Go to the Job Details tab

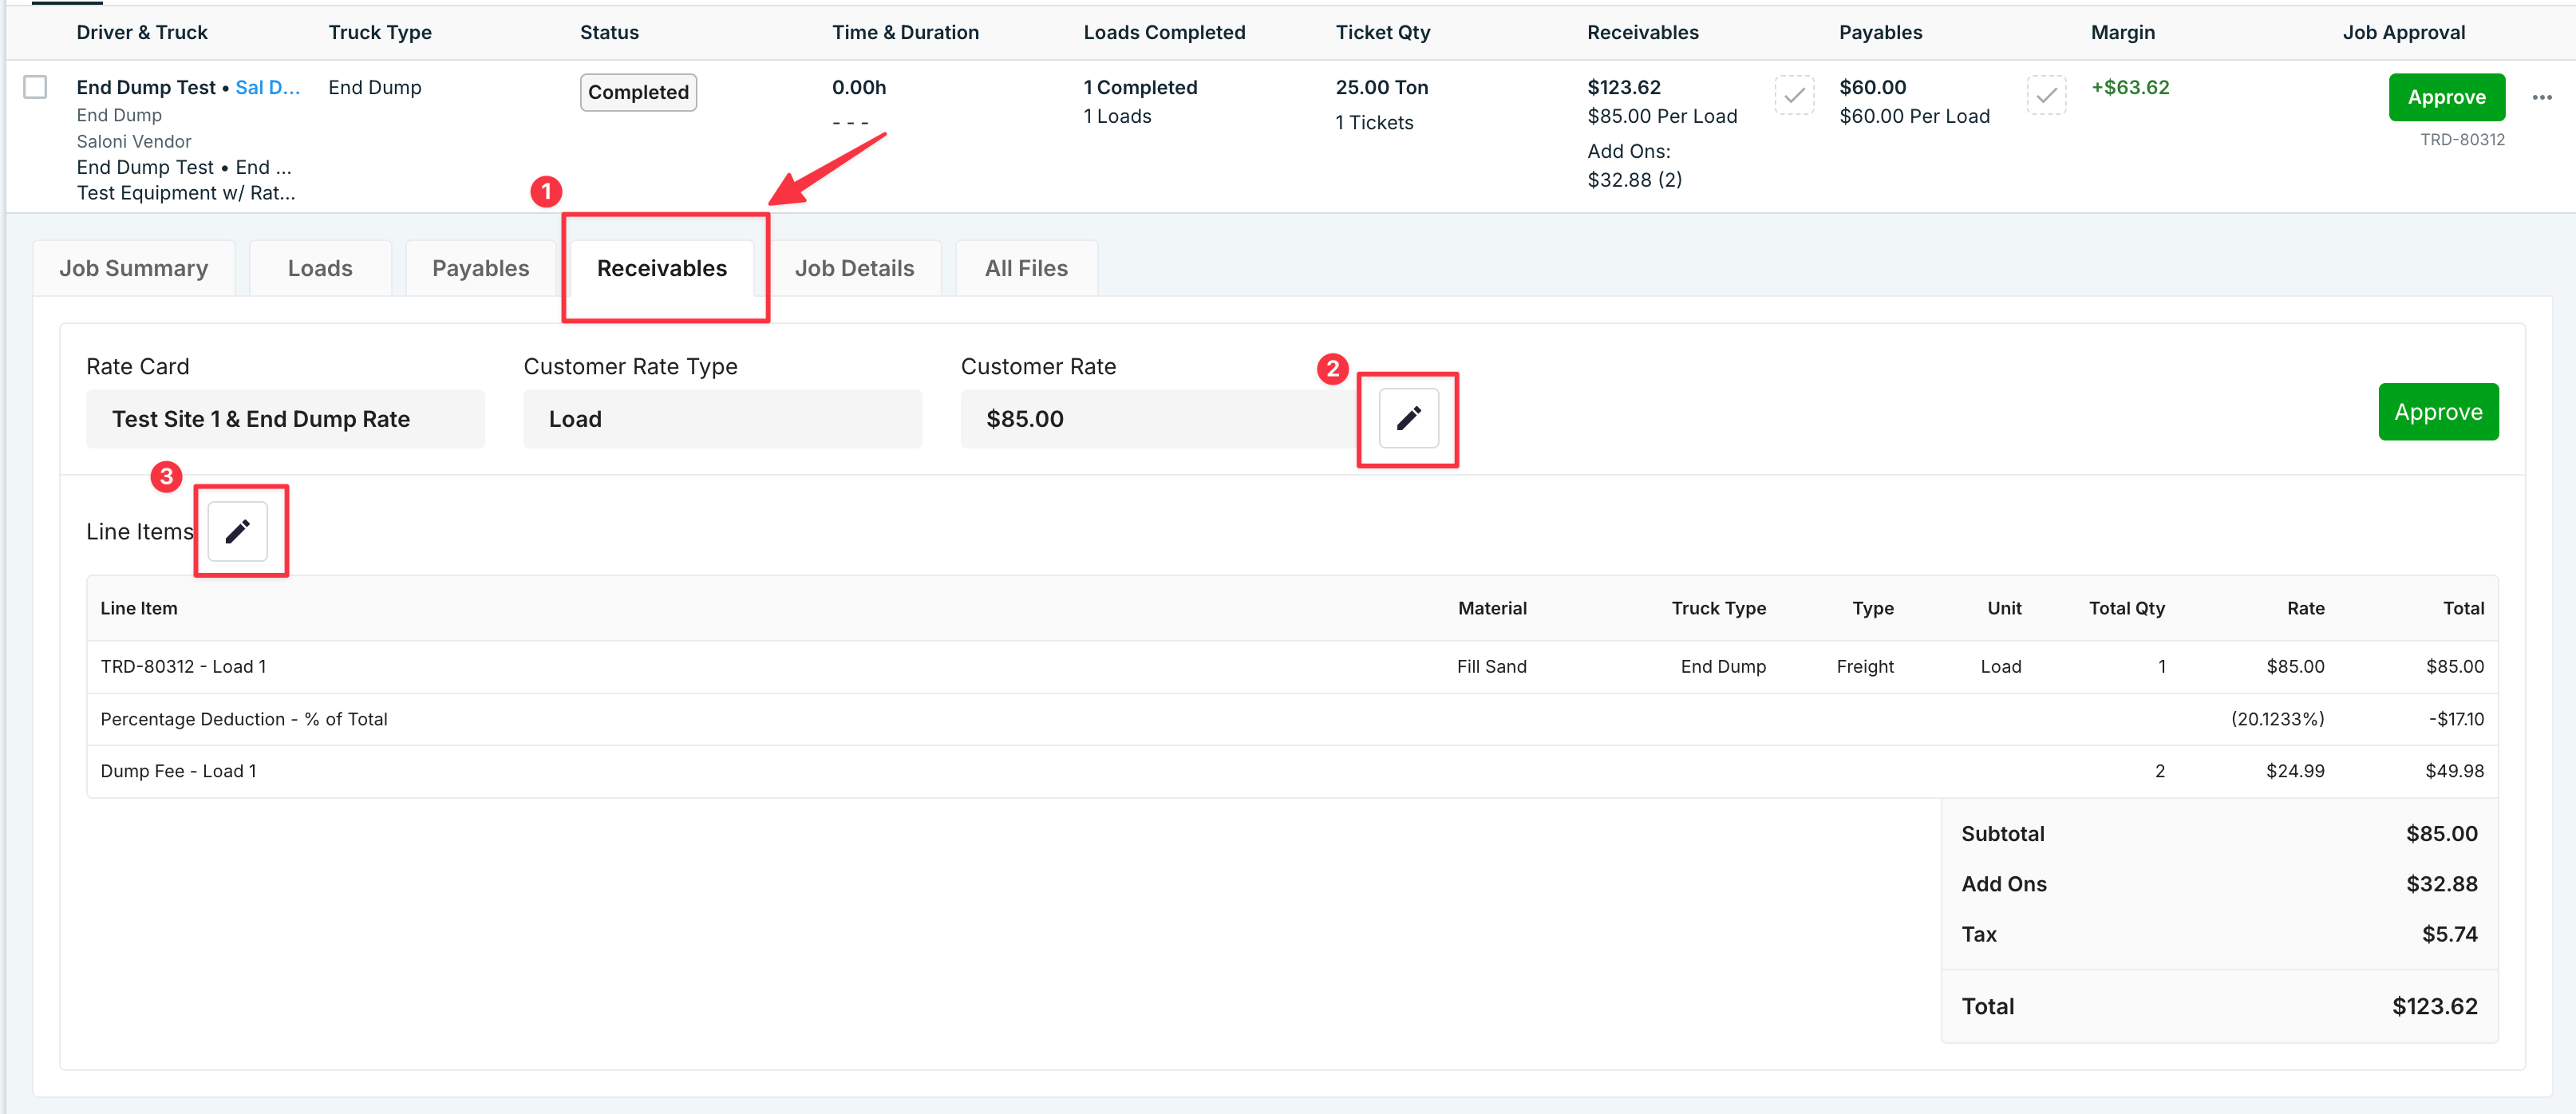tap(854, 268)
